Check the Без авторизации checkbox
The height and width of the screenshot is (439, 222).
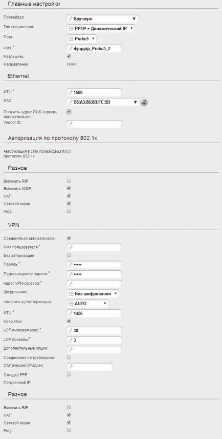click(69, 255)
